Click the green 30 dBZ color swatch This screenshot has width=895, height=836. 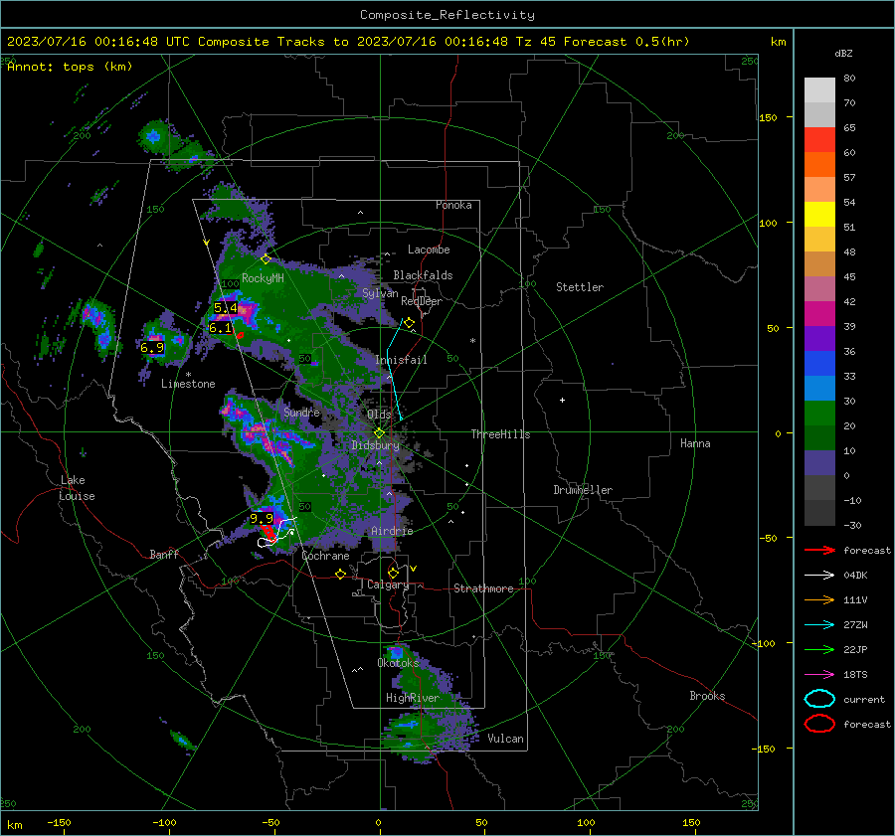point(819,414)
